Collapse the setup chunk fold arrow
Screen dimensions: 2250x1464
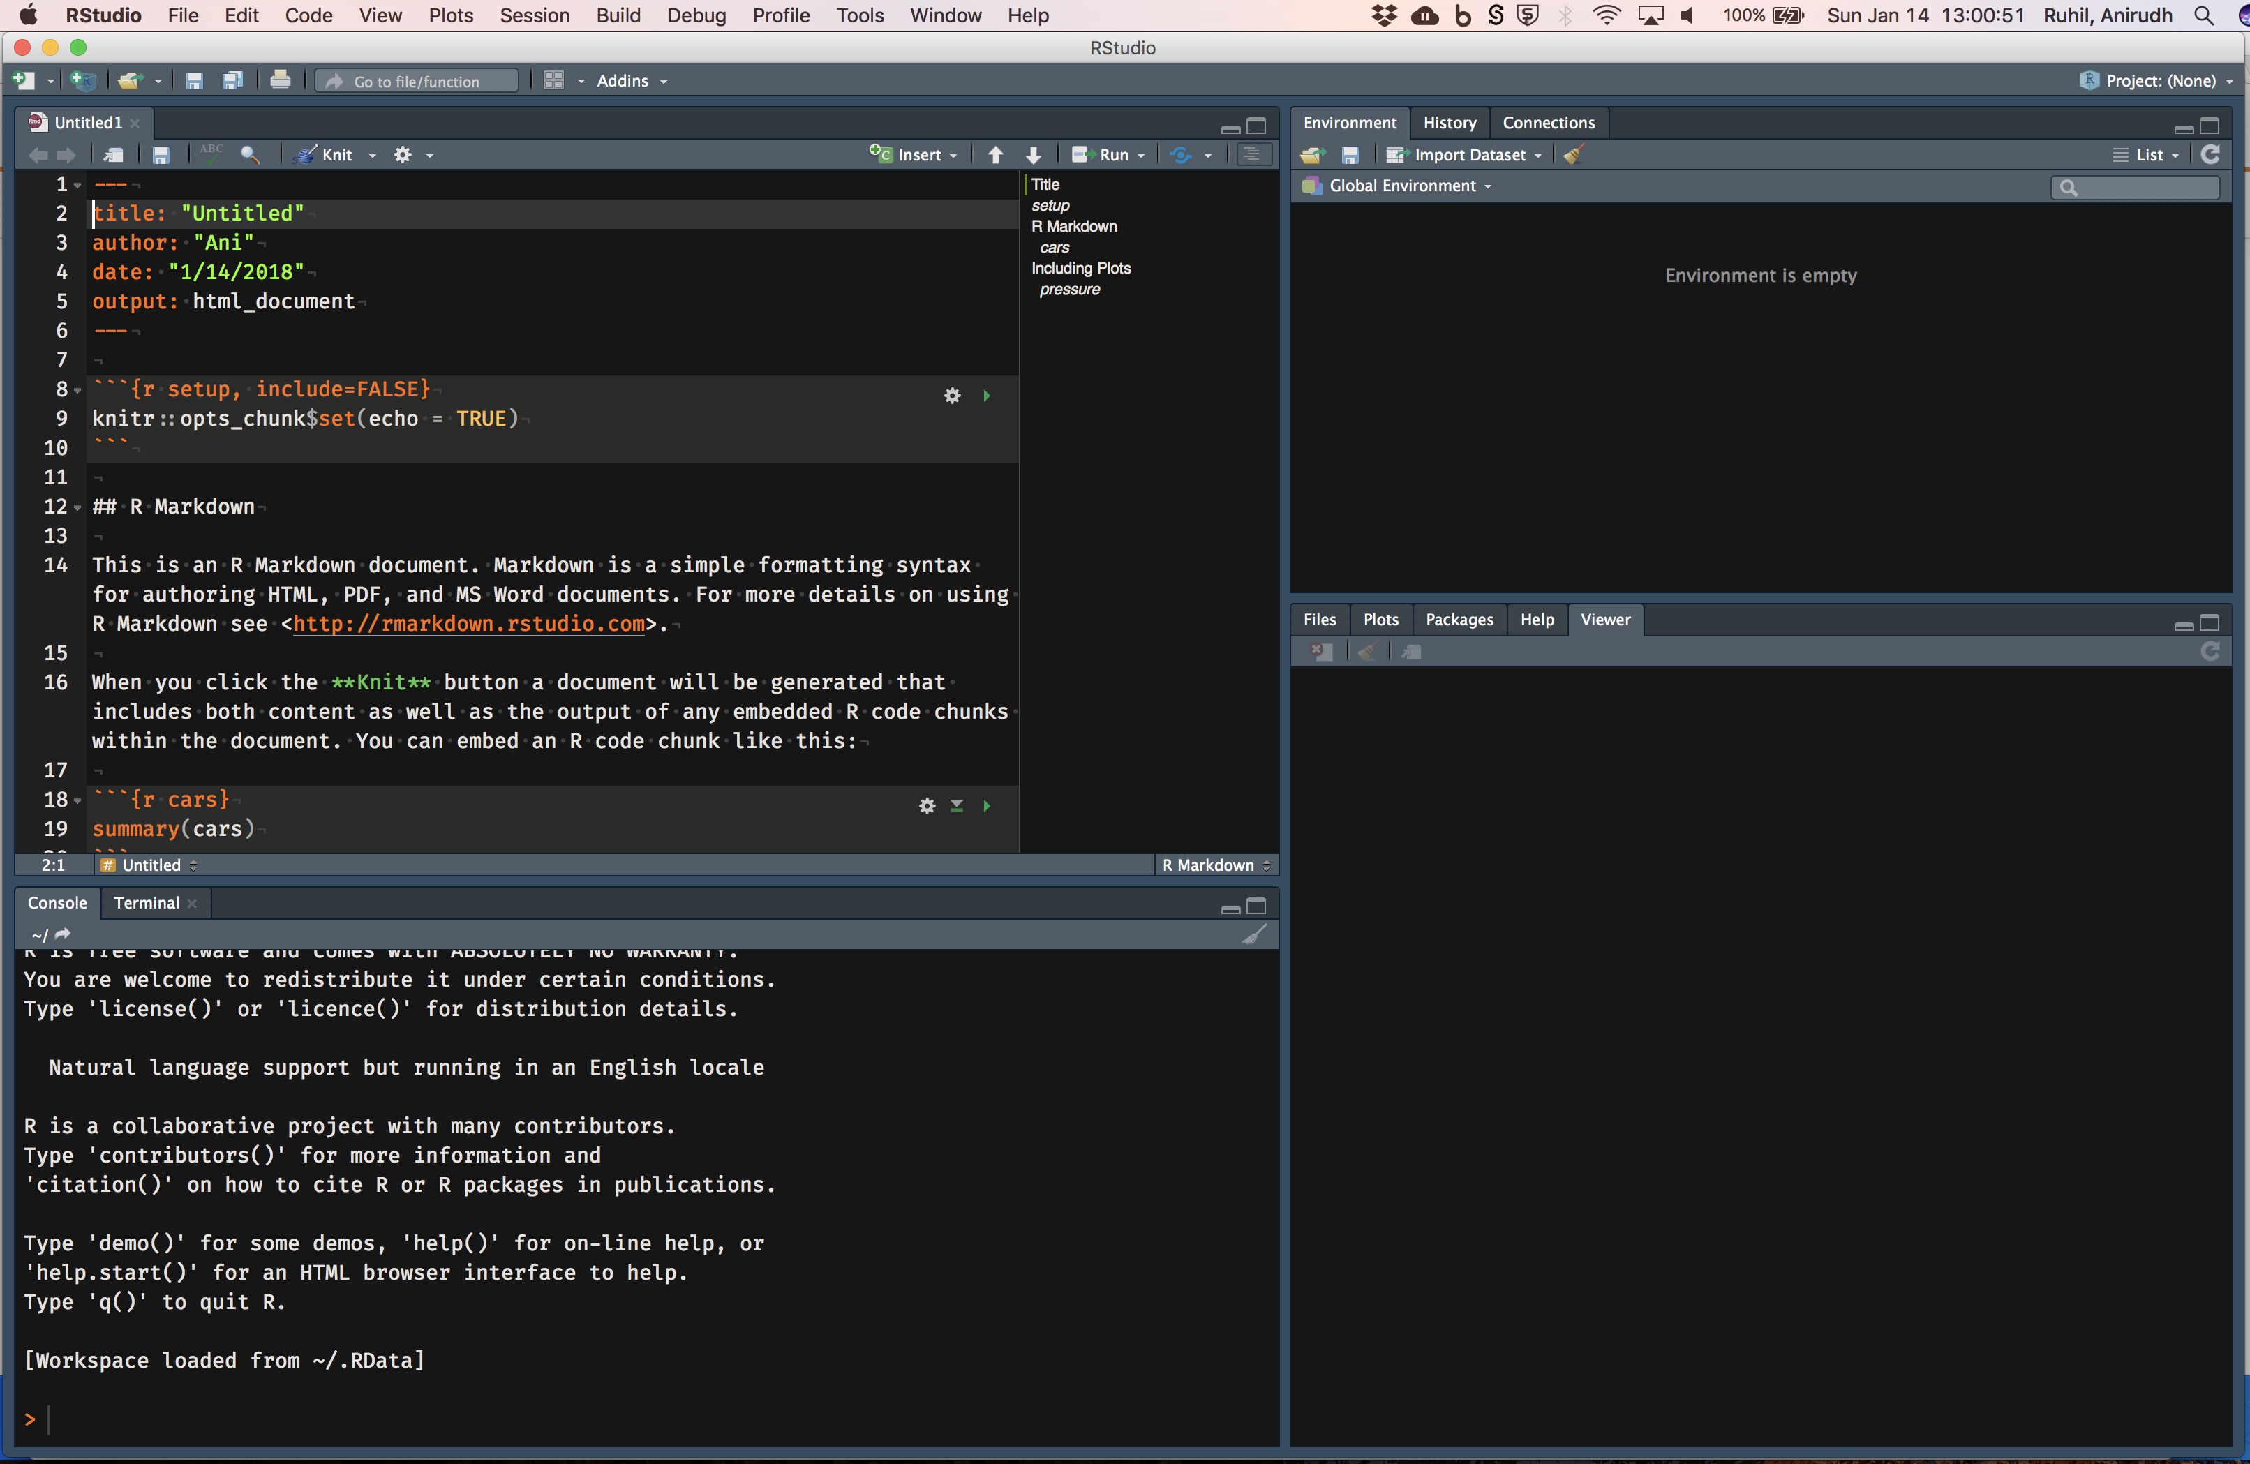[77, 390]
